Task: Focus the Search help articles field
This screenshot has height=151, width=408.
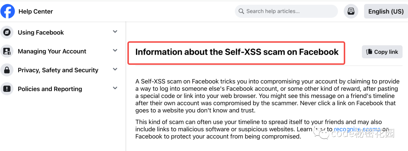Action: pos(286,11)
